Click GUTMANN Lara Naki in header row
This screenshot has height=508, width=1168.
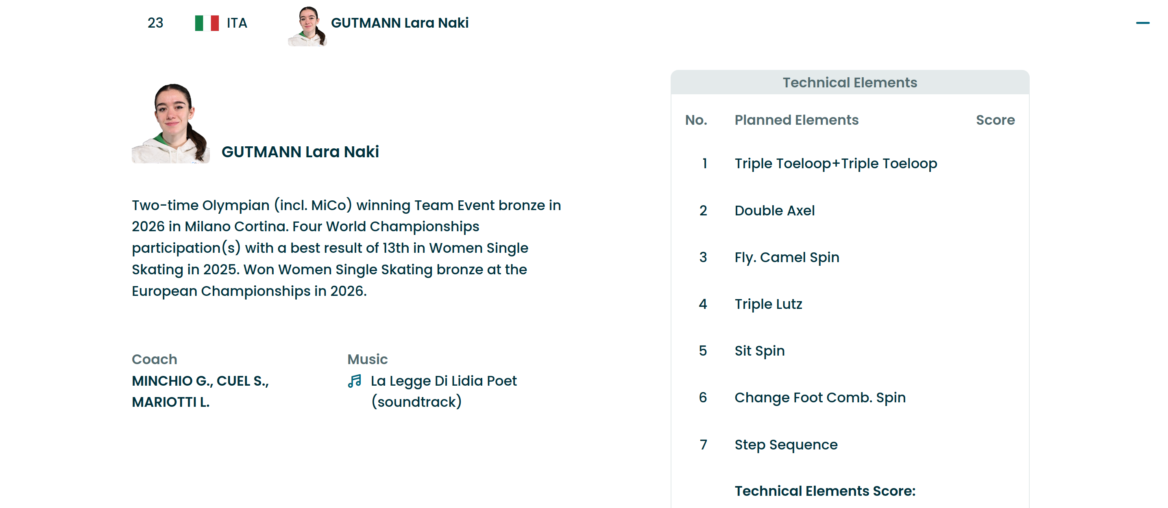click(399, 23)
